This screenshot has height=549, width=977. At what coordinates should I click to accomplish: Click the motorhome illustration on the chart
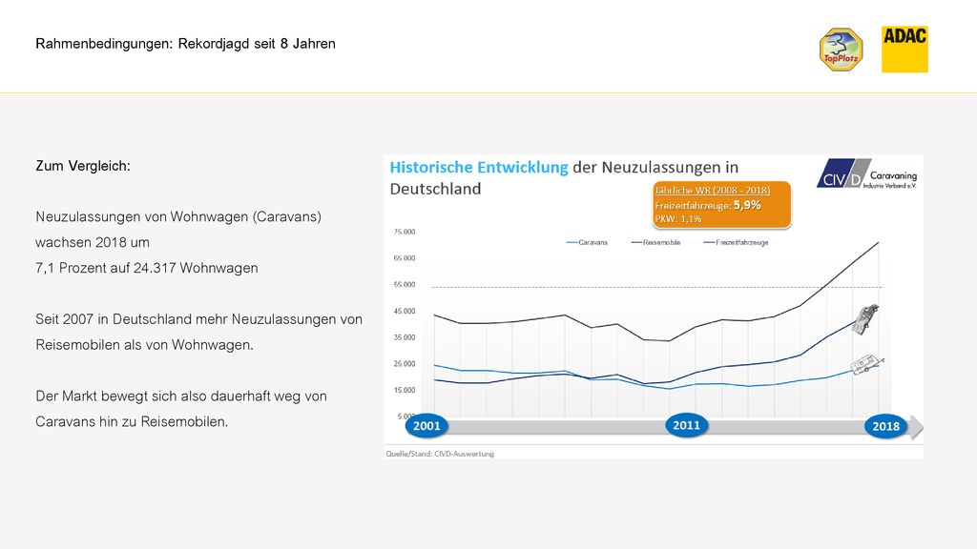(865, 319)
